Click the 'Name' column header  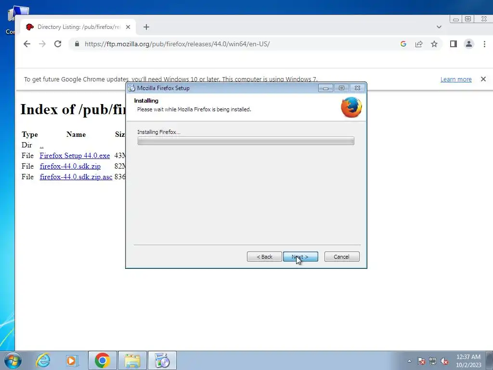coord(76,134)
